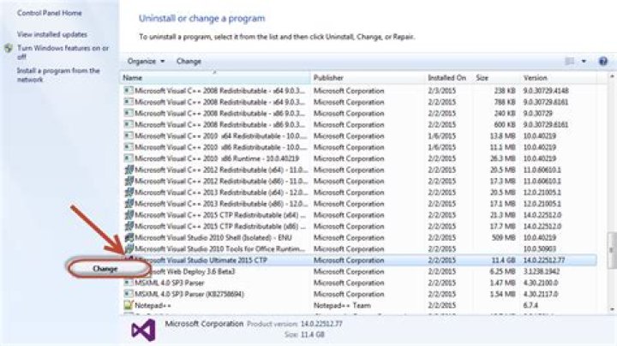The height and width of the screenshot is (346, 617).
Task: Click icon of Visual C++ 2012 Redistributable (x86)
Action: click(x=129, y=181)
